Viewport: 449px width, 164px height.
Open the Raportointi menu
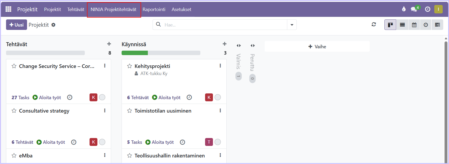tap(154, 9)
